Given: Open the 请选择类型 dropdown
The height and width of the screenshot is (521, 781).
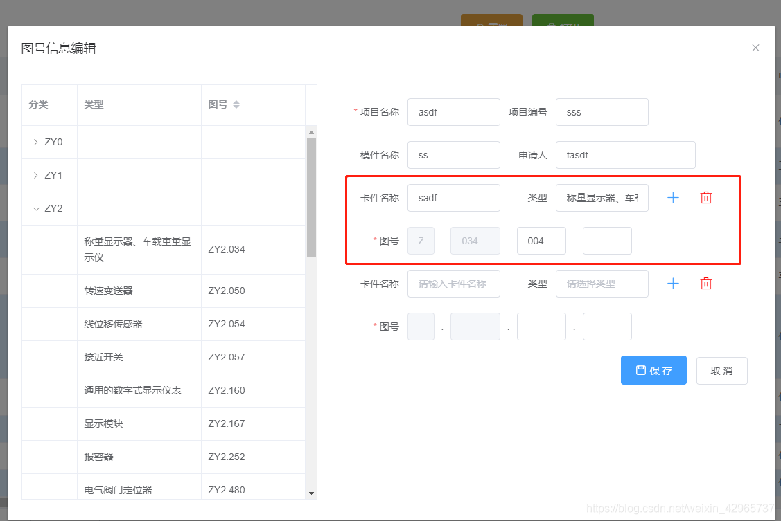Looking at the screenshot, I should 602,283.
